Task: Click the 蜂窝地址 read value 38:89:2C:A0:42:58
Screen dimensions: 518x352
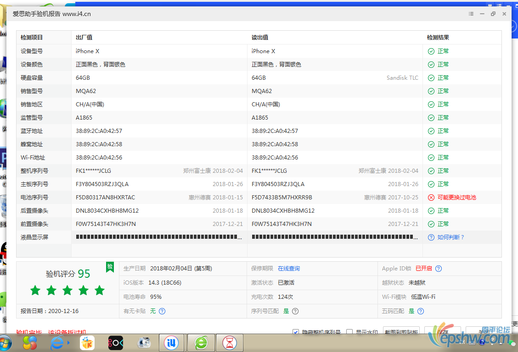Action: click(x=275, y=144)
